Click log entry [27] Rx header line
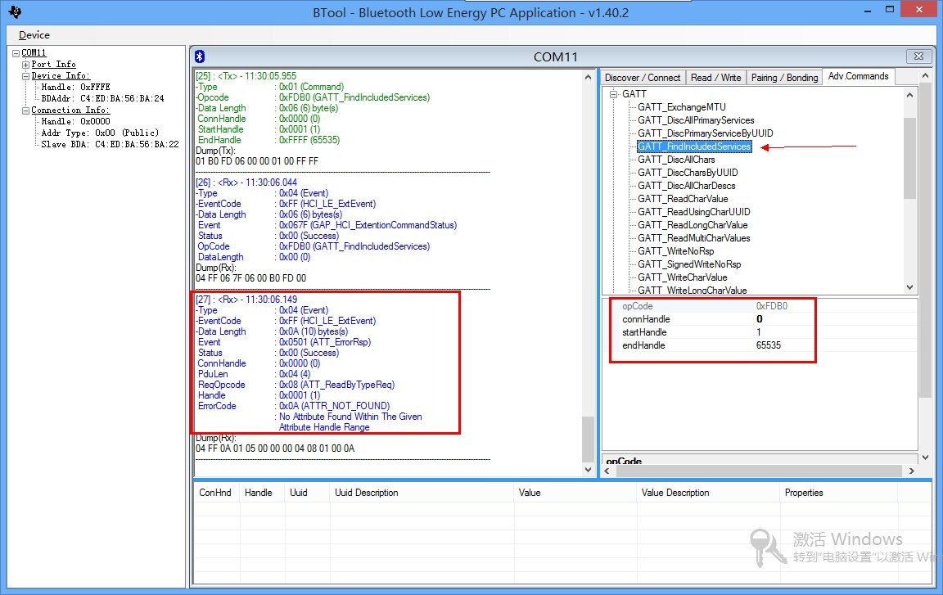943x595 pixels. [246, 300]
